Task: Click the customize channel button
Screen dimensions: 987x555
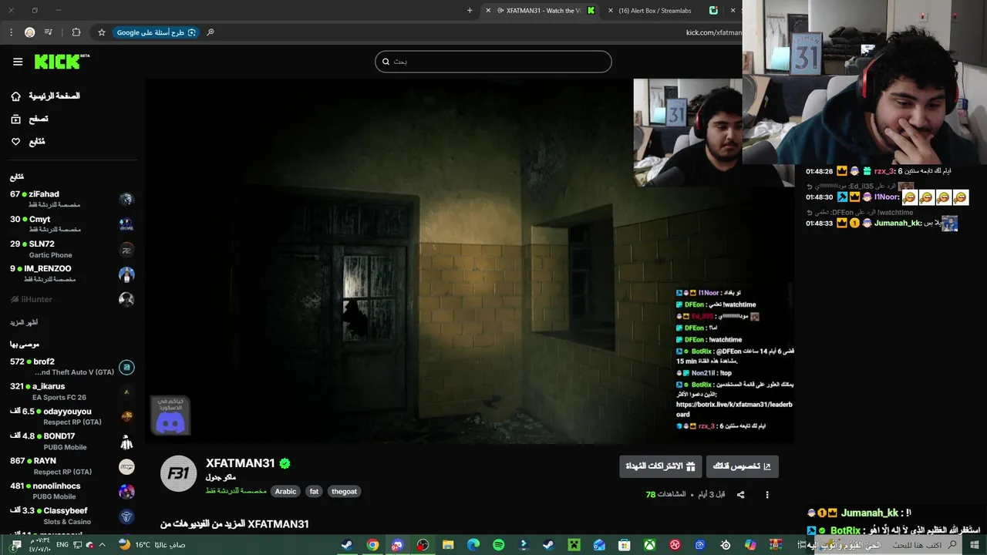Action: tap(742, 466)
